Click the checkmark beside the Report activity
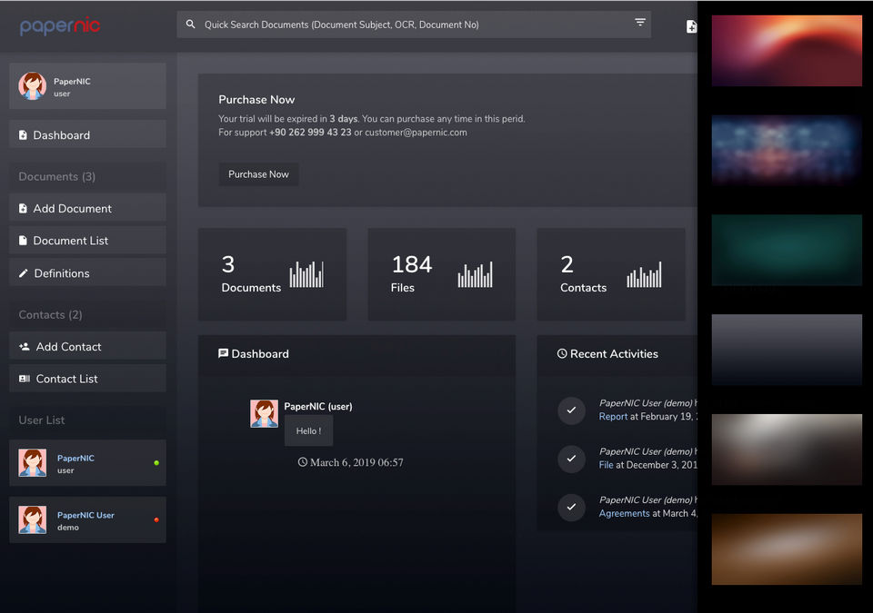The image size is (873, 613). 571,410
